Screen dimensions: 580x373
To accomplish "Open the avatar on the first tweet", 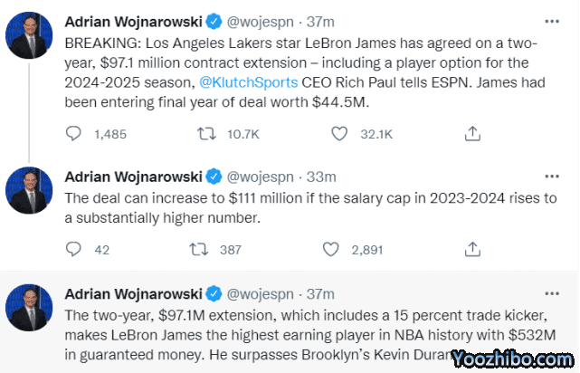I will 29,34.
